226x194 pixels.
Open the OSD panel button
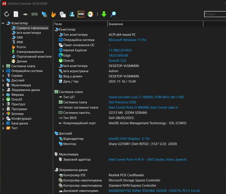pyautogui.click(x=81, y=14)
